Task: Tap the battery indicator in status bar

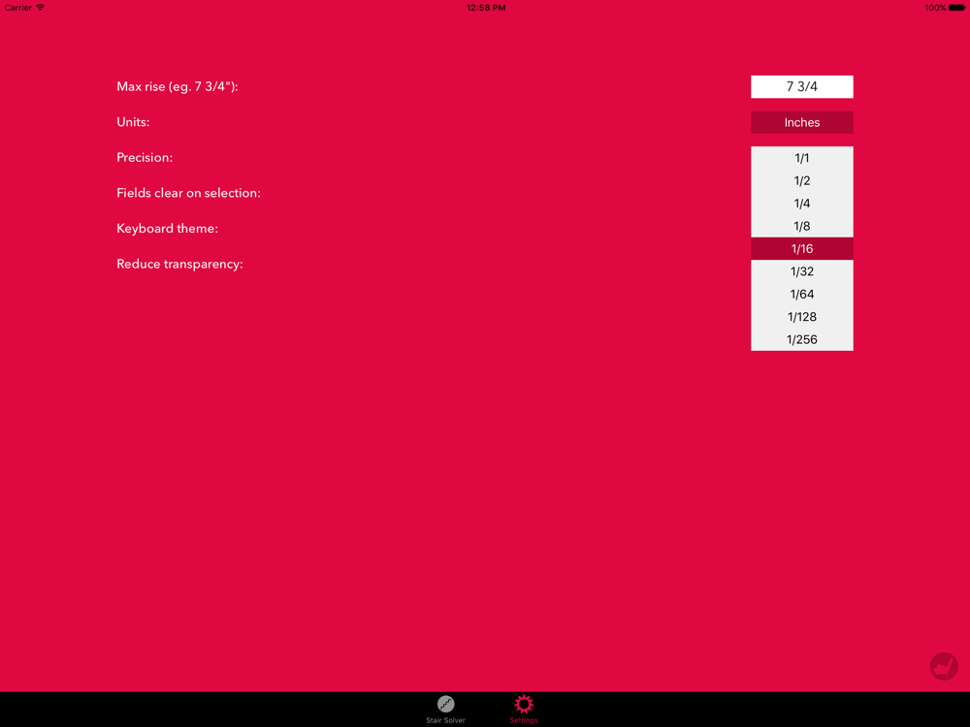Action: pos(956,8)
